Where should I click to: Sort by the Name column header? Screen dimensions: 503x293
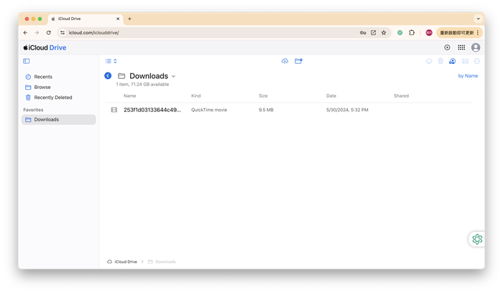[129, 96]
